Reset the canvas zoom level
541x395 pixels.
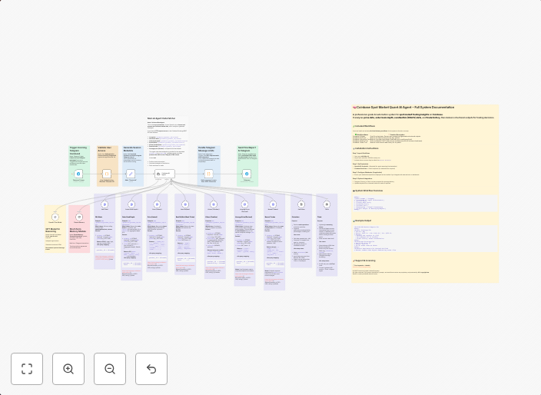151,369
